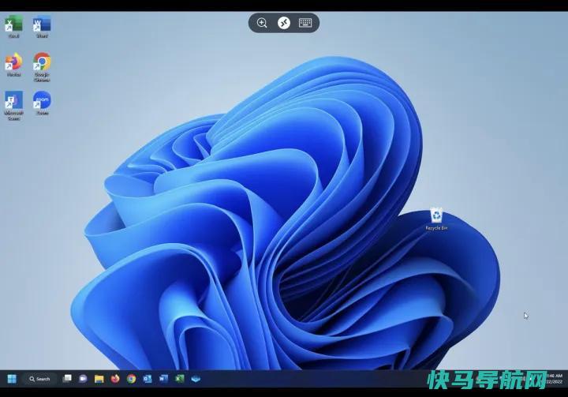
Task: Open the blue cube app on taskbar
Action: 196,379
